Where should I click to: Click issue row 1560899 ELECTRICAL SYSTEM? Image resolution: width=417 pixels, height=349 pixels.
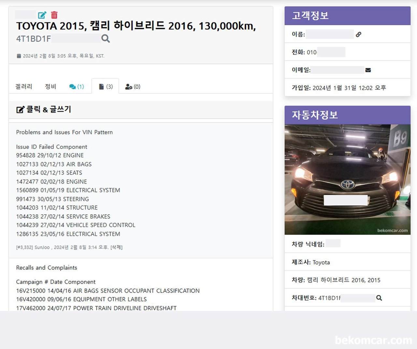tap(68, 190)
